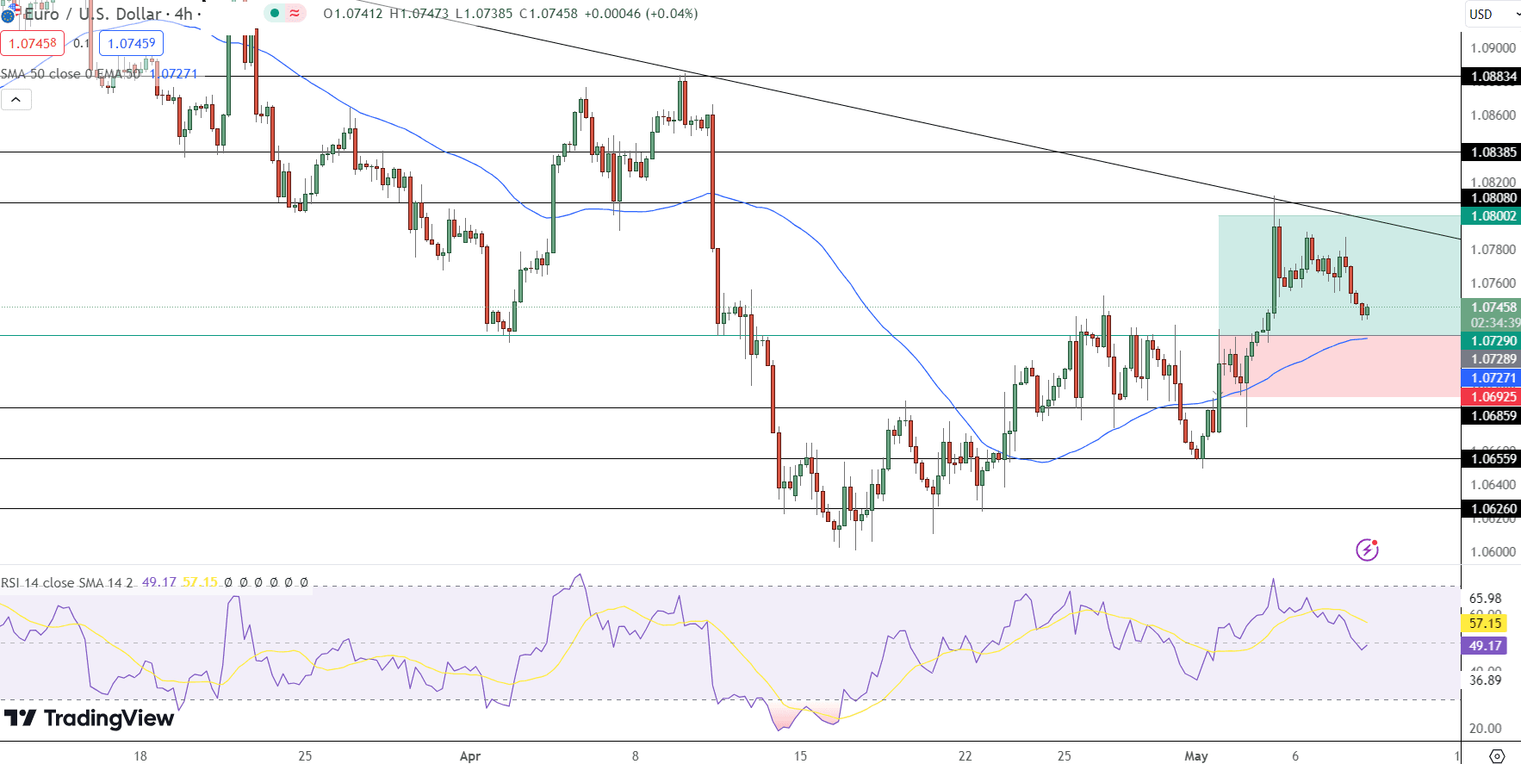Click the purple RSI value 49.17 label
Screen dimensions: 1521x764
1483,646
